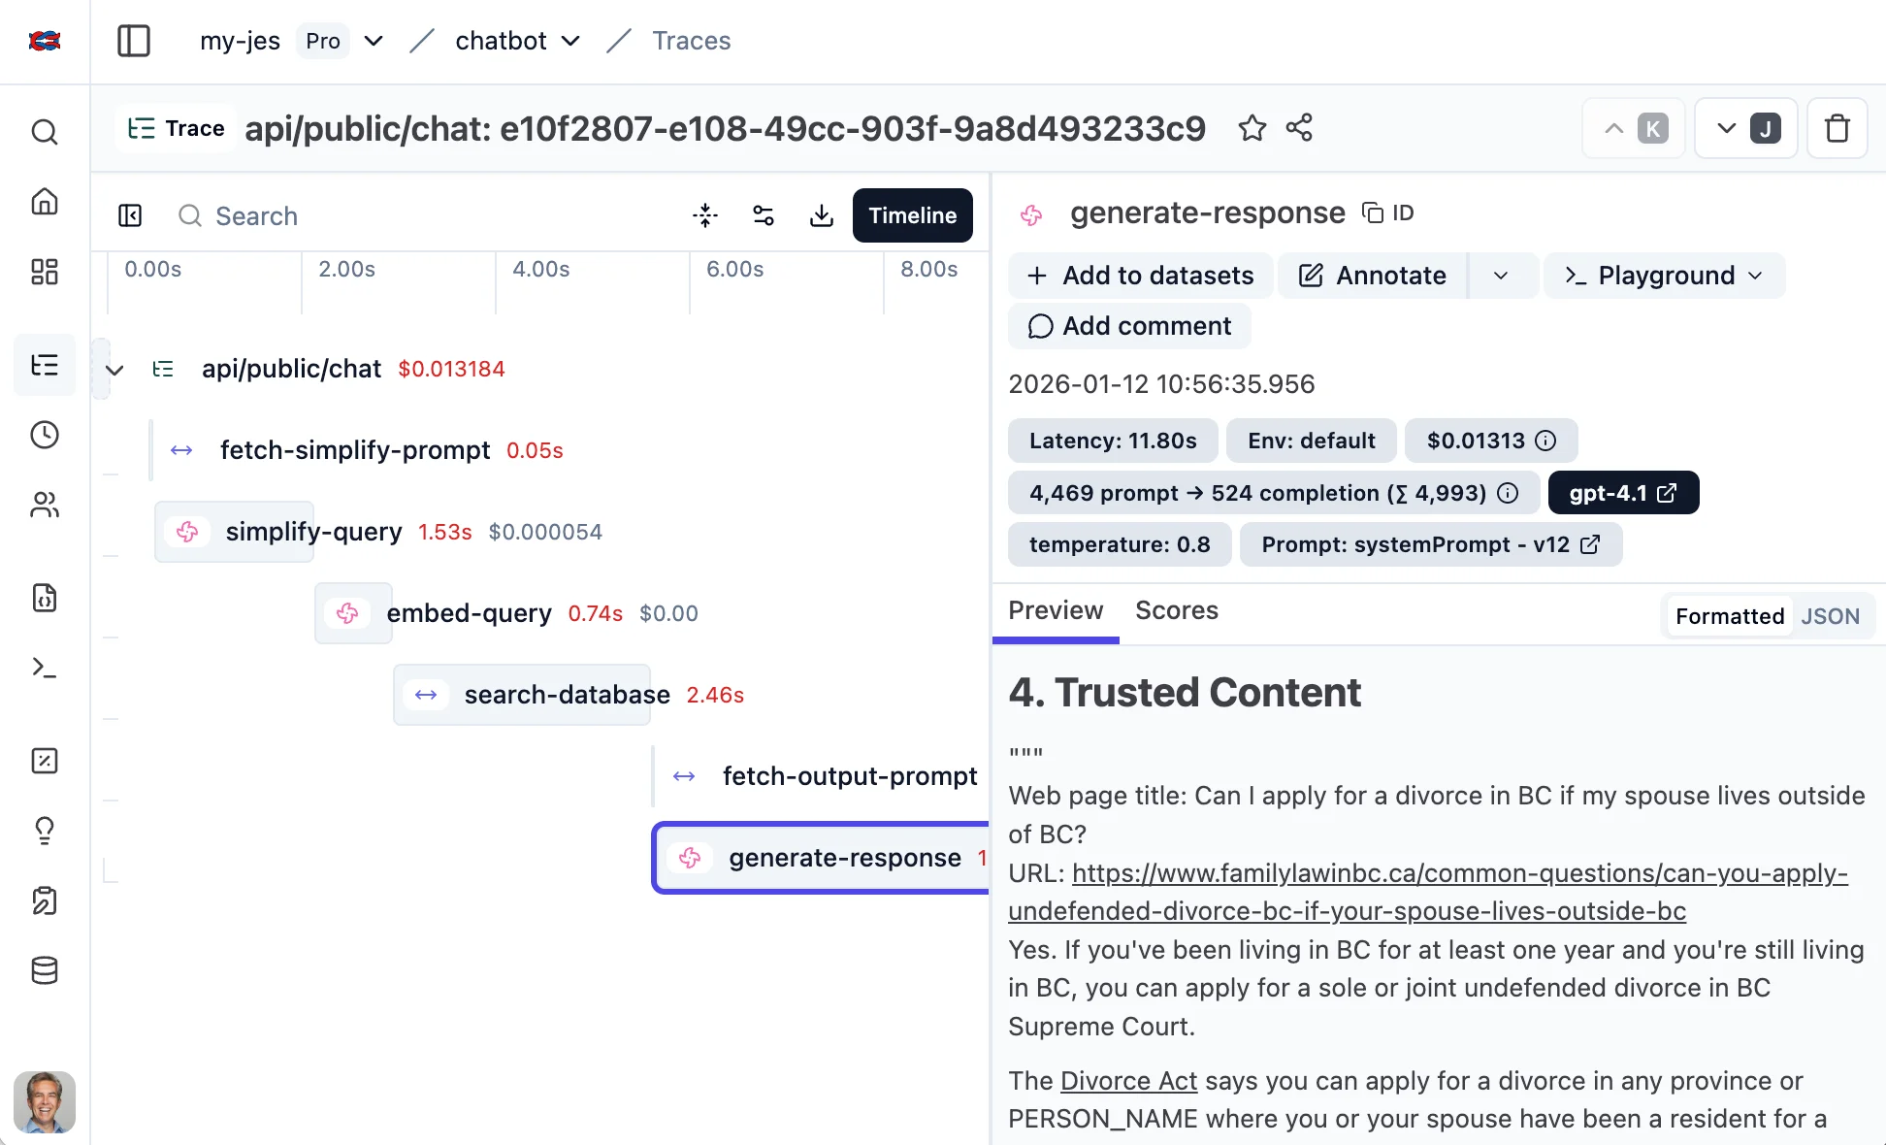Open Datasets in left sidebar
The width and height of the screenshot is (1886, 1145).
point(45,970)
